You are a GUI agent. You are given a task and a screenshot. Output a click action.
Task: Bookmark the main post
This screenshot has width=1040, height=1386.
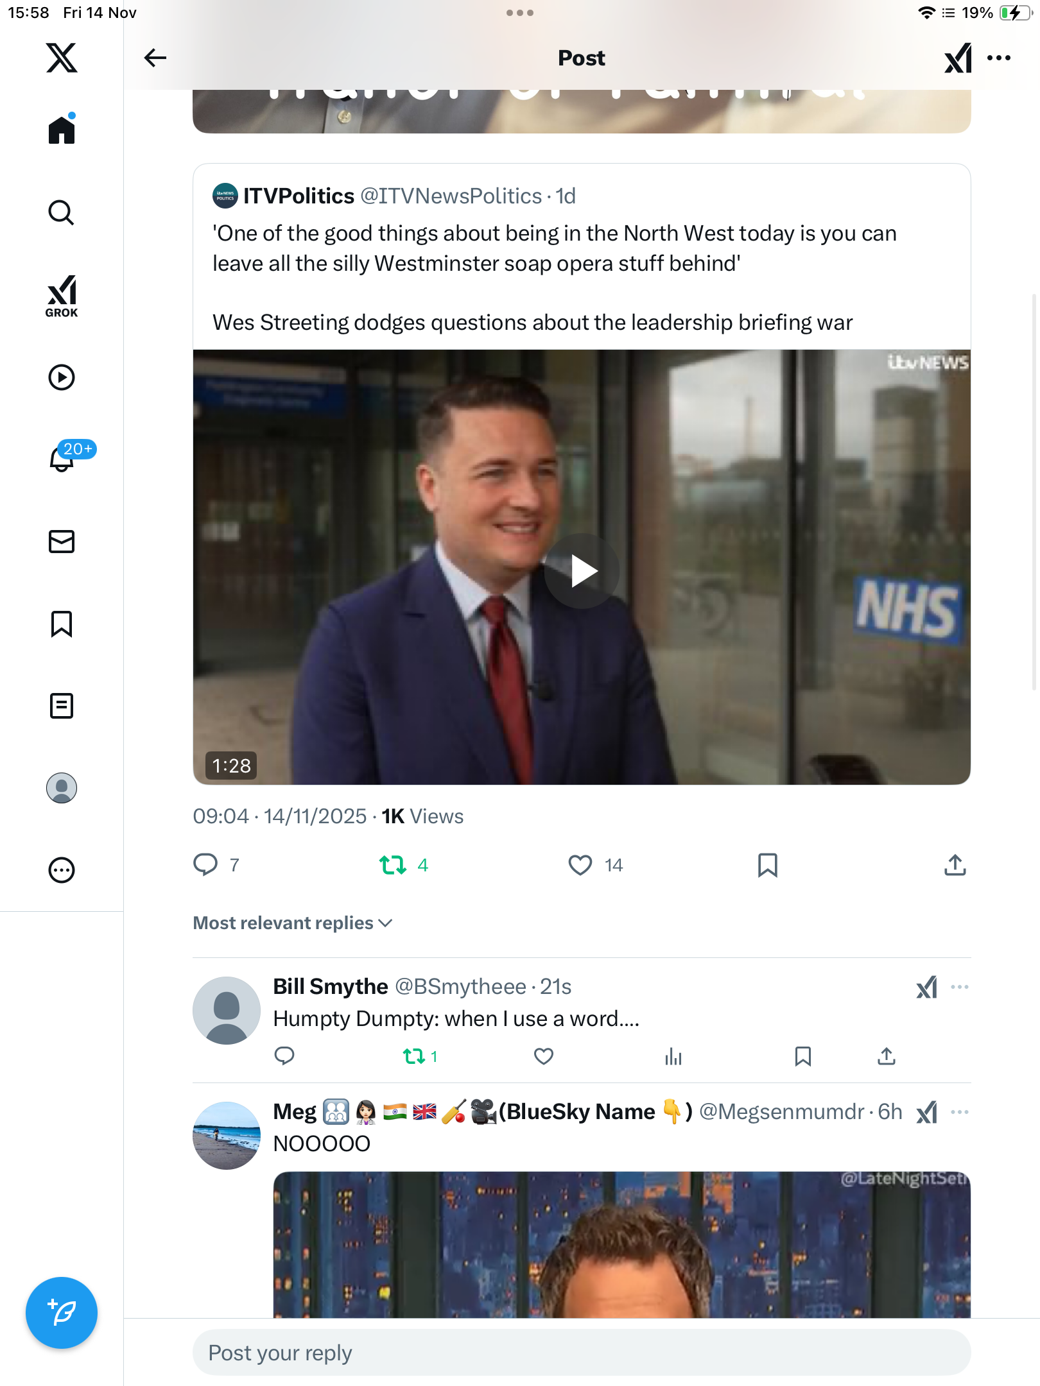pyautogui.click(x=767, y=865)
